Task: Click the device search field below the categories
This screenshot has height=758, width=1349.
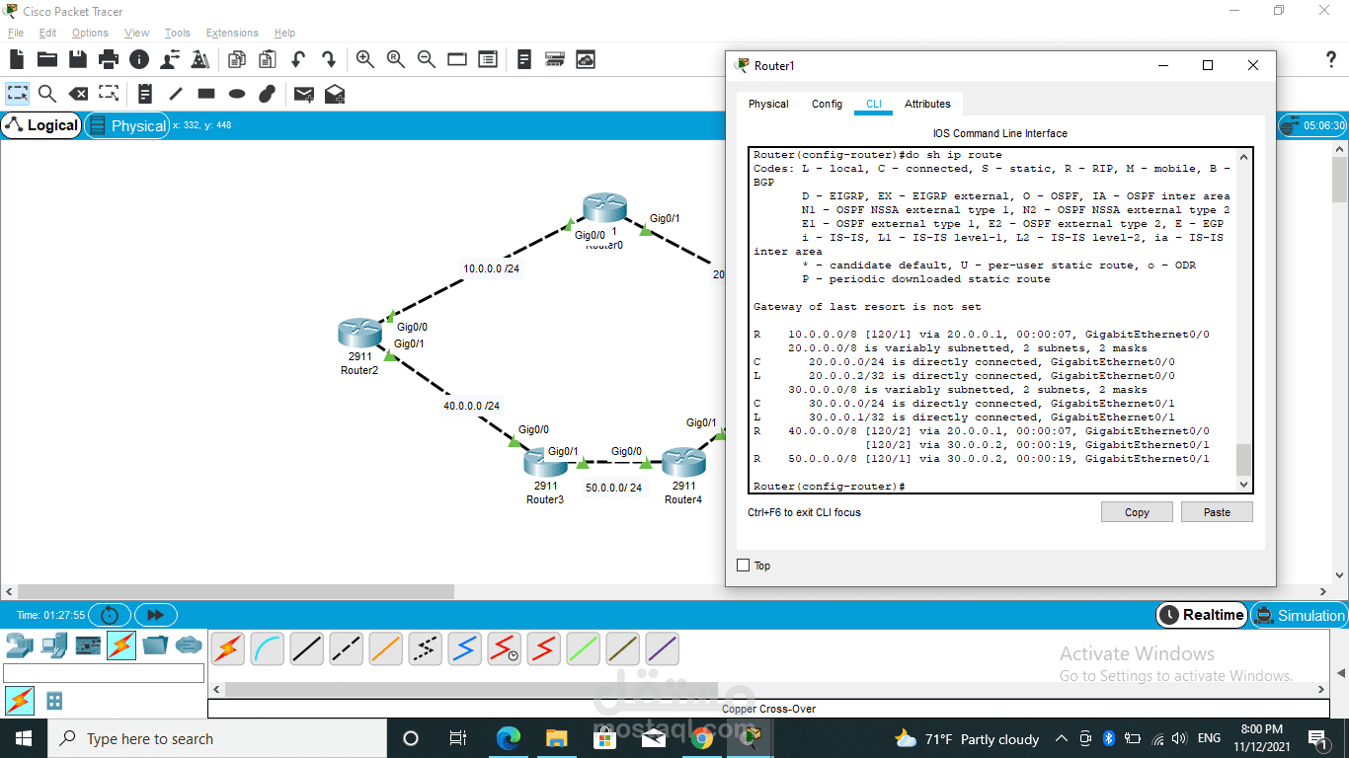Action: pyautogui.click(x=104, y=673)
